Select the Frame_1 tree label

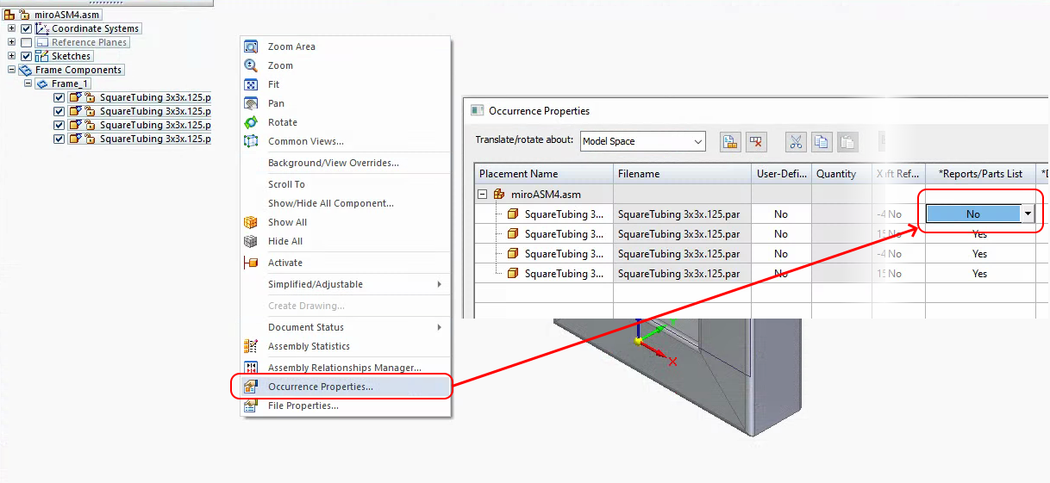(70, 84)
